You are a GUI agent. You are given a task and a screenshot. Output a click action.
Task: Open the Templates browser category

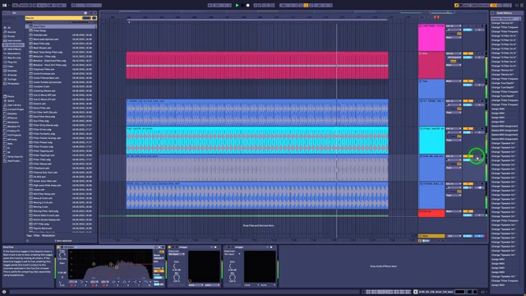pos(13,84)
